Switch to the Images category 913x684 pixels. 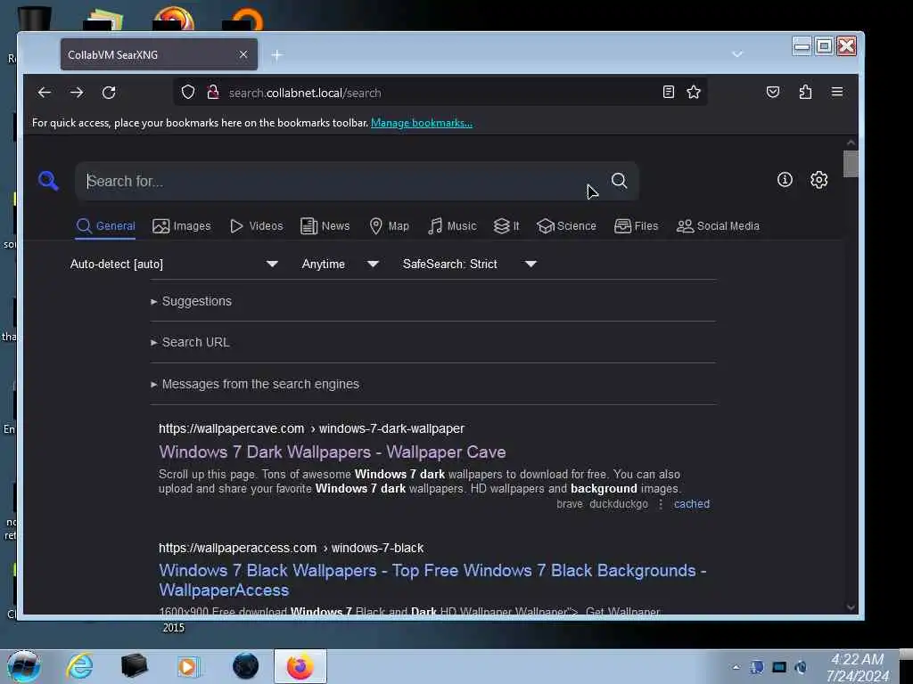[182, 226]
